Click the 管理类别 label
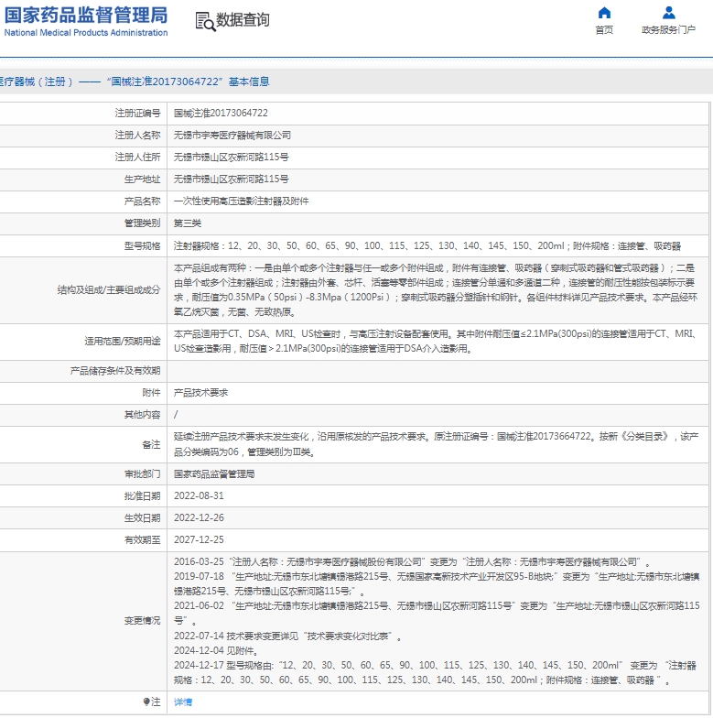 pos(143,223)
